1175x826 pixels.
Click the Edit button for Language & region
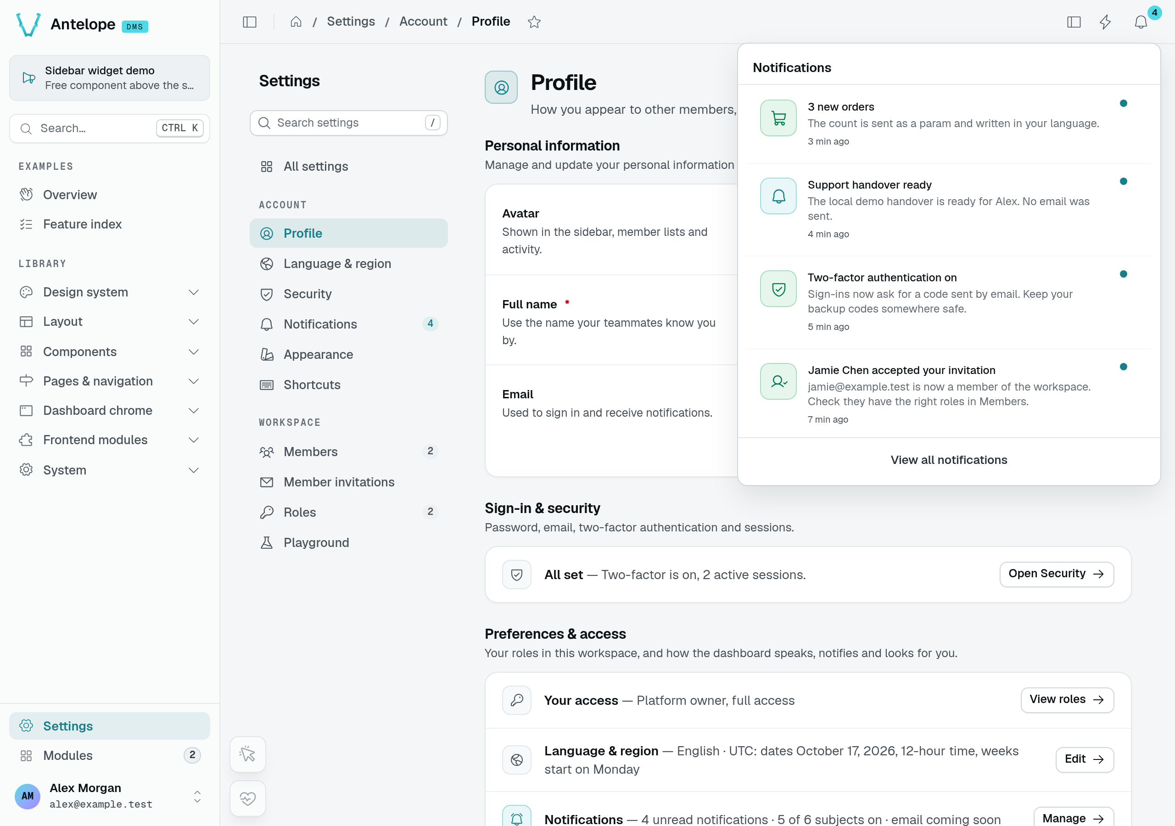coord(1085,759)
